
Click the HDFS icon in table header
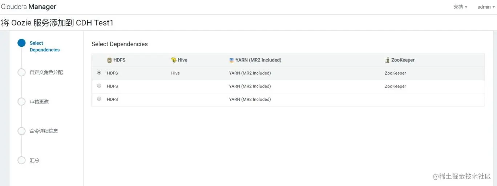[109, 60]
